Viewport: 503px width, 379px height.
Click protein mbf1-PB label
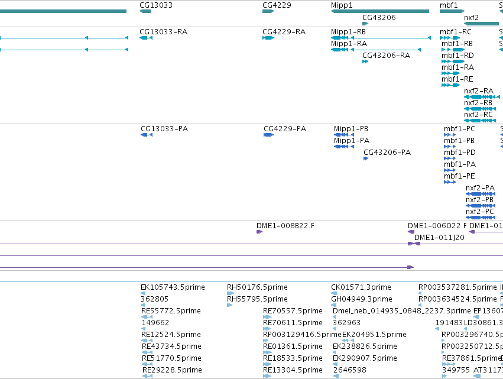click(459, 141)
